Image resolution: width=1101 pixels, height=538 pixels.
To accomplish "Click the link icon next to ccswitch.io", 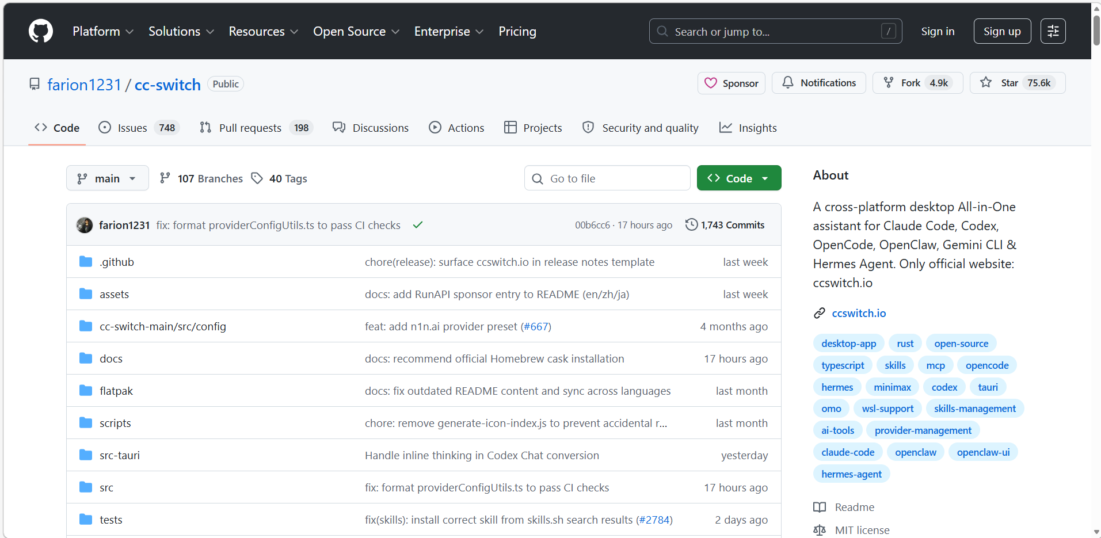I will (820, 313).
